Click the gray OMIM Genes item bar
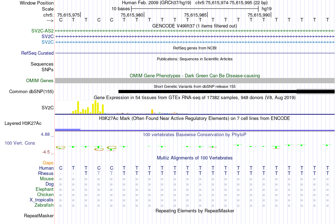Screen dimensions: 335x224 pyautogui.click(x=195, y=80)
